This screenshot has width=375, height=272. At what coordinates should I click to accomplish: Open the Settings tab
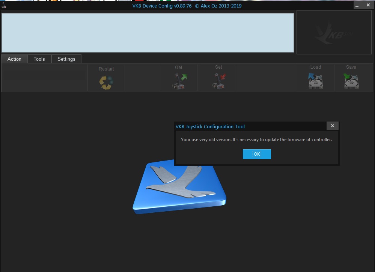pos(66,59)
